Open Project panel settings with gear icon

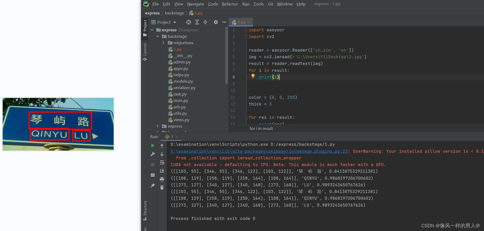tap(216, 22)
